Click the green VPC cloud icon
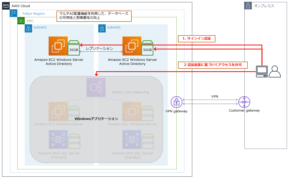The image size is (290, 179). click(21, 21)
